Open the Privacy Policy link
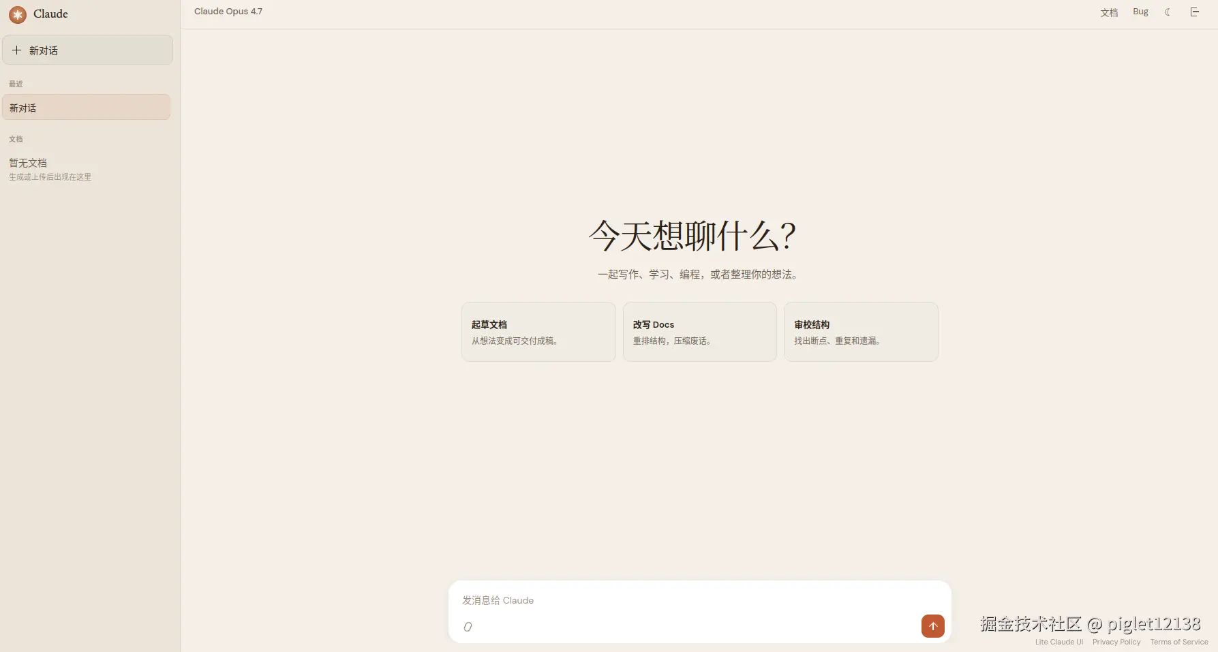The height and width of the screenshot is (652, 1218). (x=1116, y=642)
